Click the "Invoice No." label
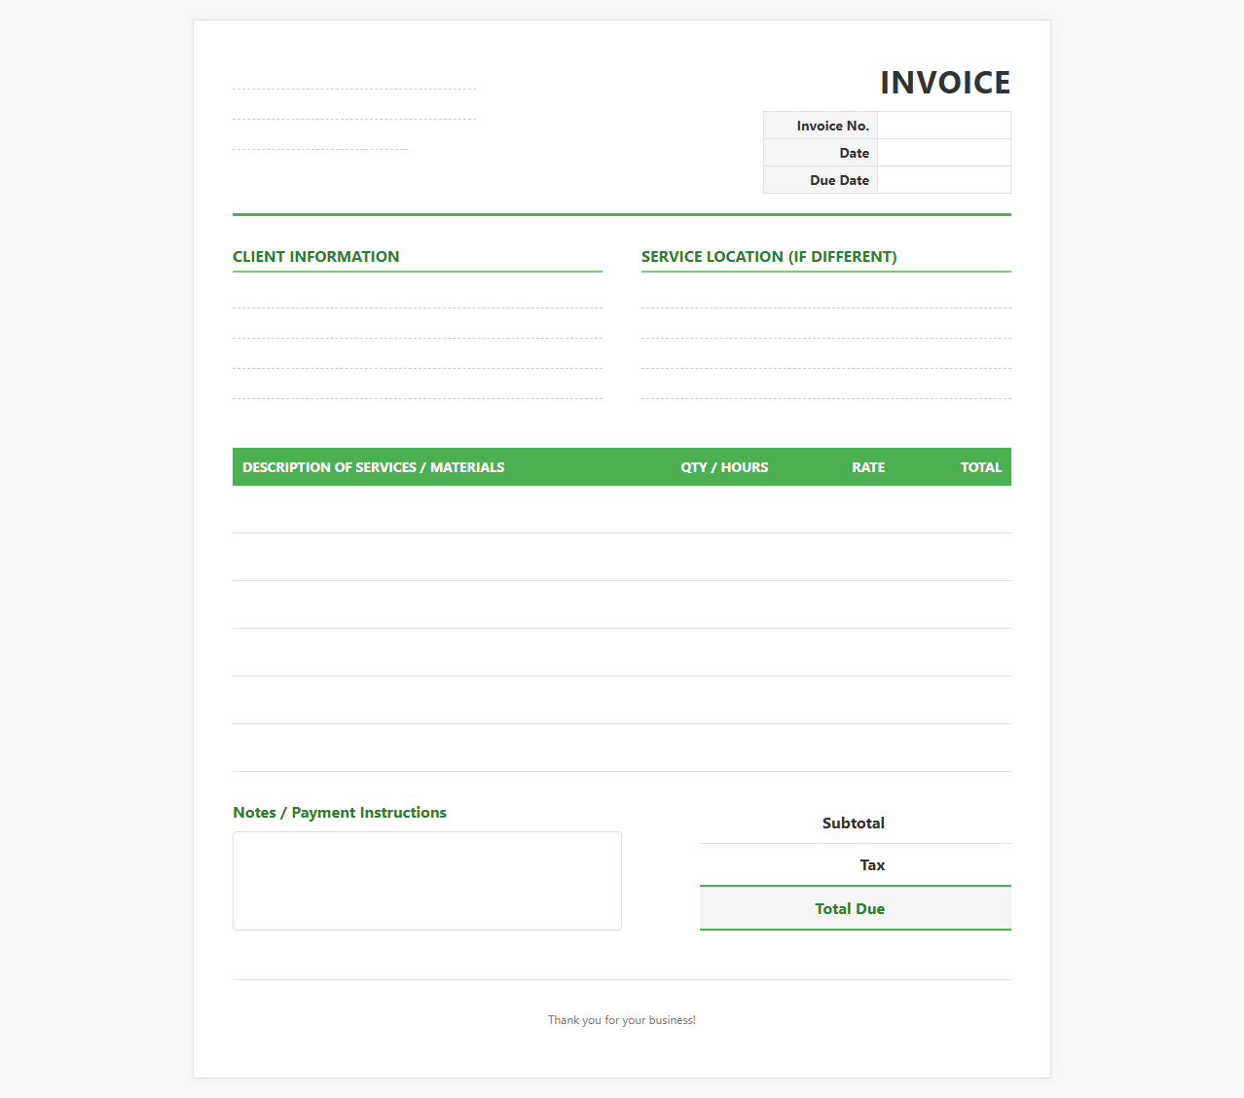 (832, 126)
